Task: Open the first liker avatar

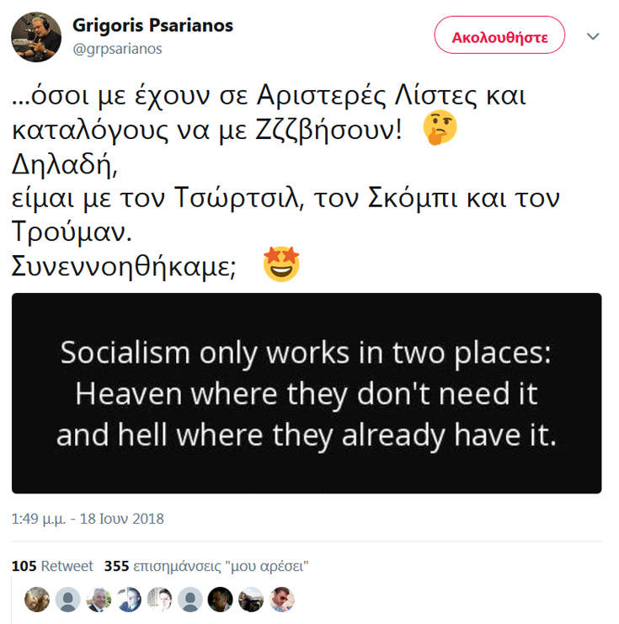Action: pos(37,600)
